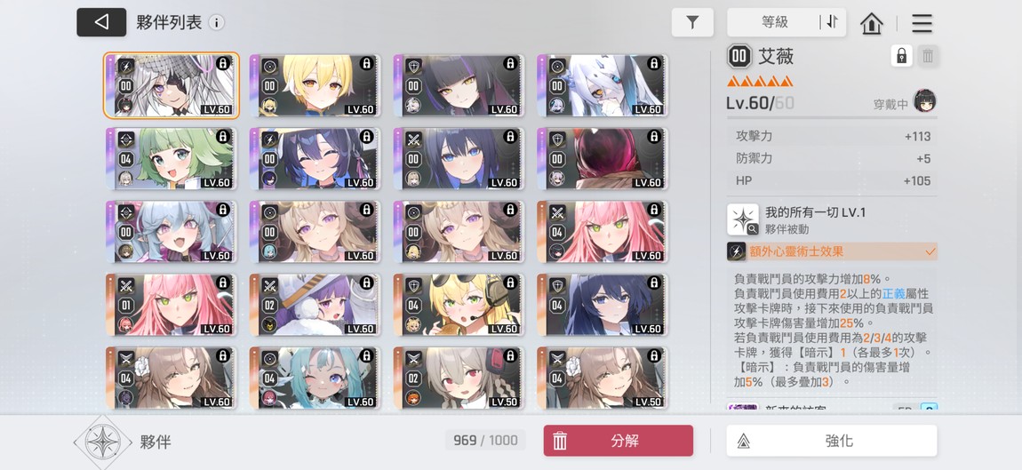This screenshot has width=1022, height=470.
Task: Open the hamburger menu icon
Action: (922, 23)
